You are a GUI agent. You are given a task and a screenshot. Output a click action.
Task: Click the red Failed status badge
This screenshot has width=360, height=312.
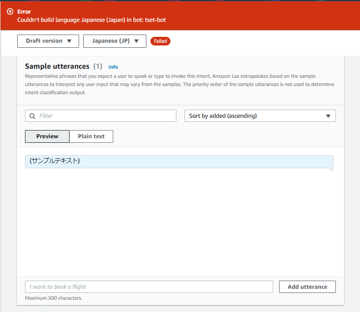(160, 41)
